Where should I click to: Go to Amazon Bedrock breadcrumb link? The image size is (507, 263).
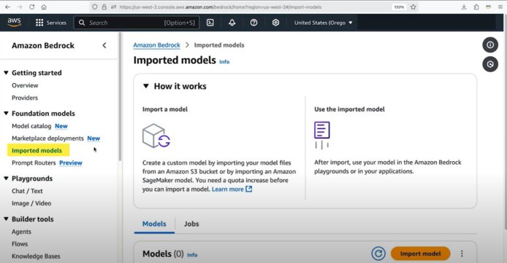pos(156,45)
